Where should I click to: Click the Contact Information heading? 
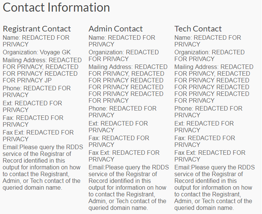point(56,7)
